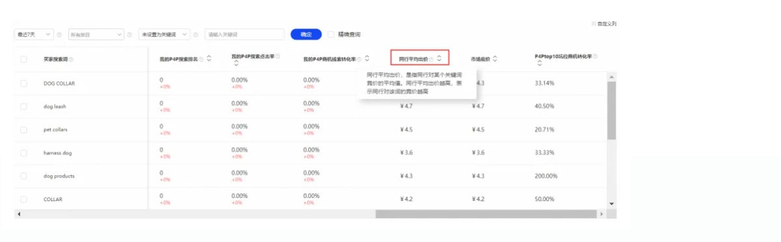Tick the select-all checkbox in table header

pyautogui.click(x=23, y=60)
